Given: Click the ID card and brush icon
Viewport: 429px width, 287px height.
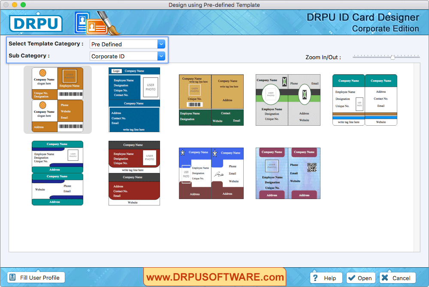Looking at the screenshot, I should pos(97,23).
